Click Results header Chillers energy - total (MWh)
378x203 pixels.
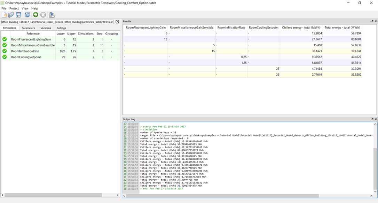click(x=301, y=28)
